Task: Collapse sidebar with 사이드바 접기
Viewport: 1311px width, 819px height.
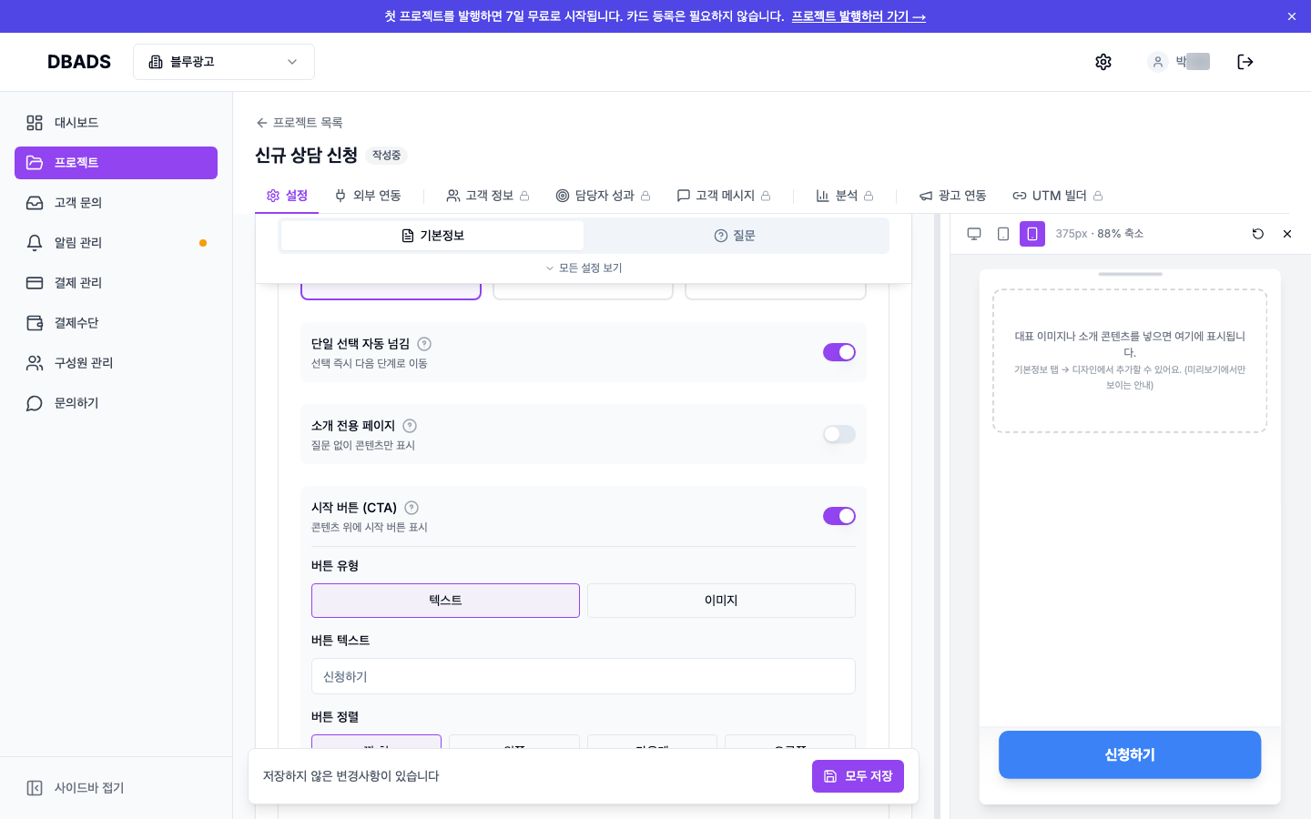Action: click(116, 788)
